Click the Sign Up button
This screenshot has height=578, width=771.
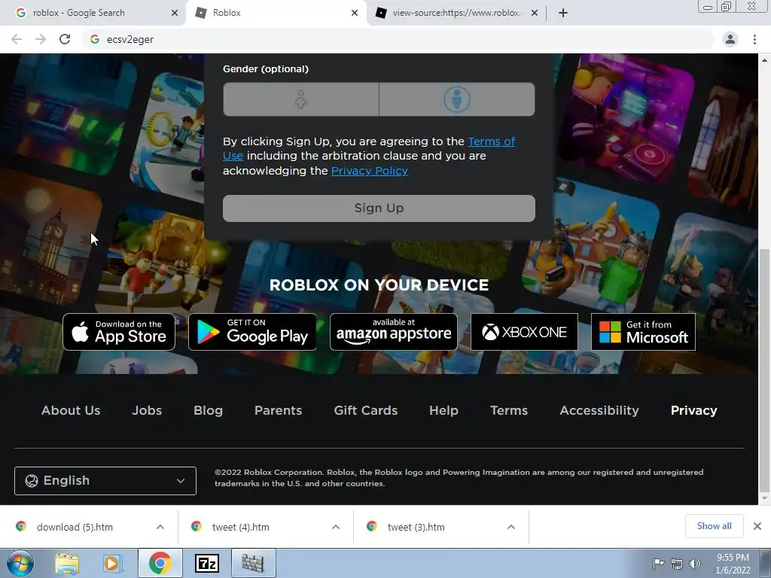click(x=379, y=208)
